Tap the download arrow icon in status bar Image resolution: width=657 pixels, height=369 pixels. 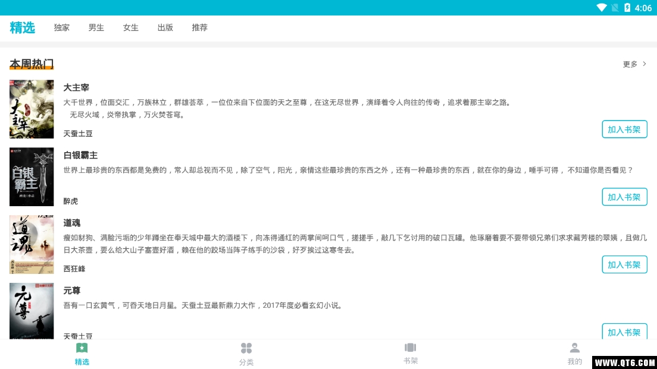coord(614,8)
